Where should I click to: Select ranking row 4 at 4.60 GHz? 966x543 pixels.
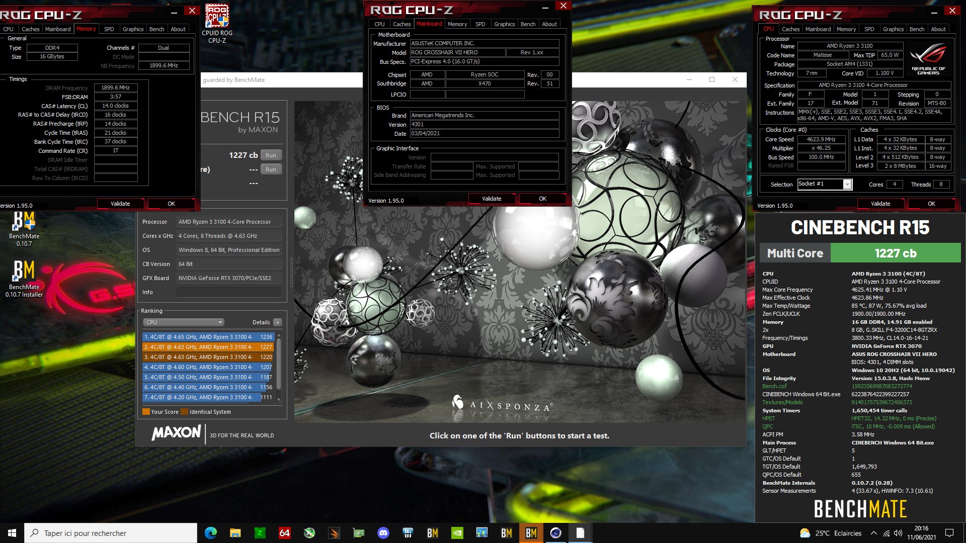[x=208, y=367]
